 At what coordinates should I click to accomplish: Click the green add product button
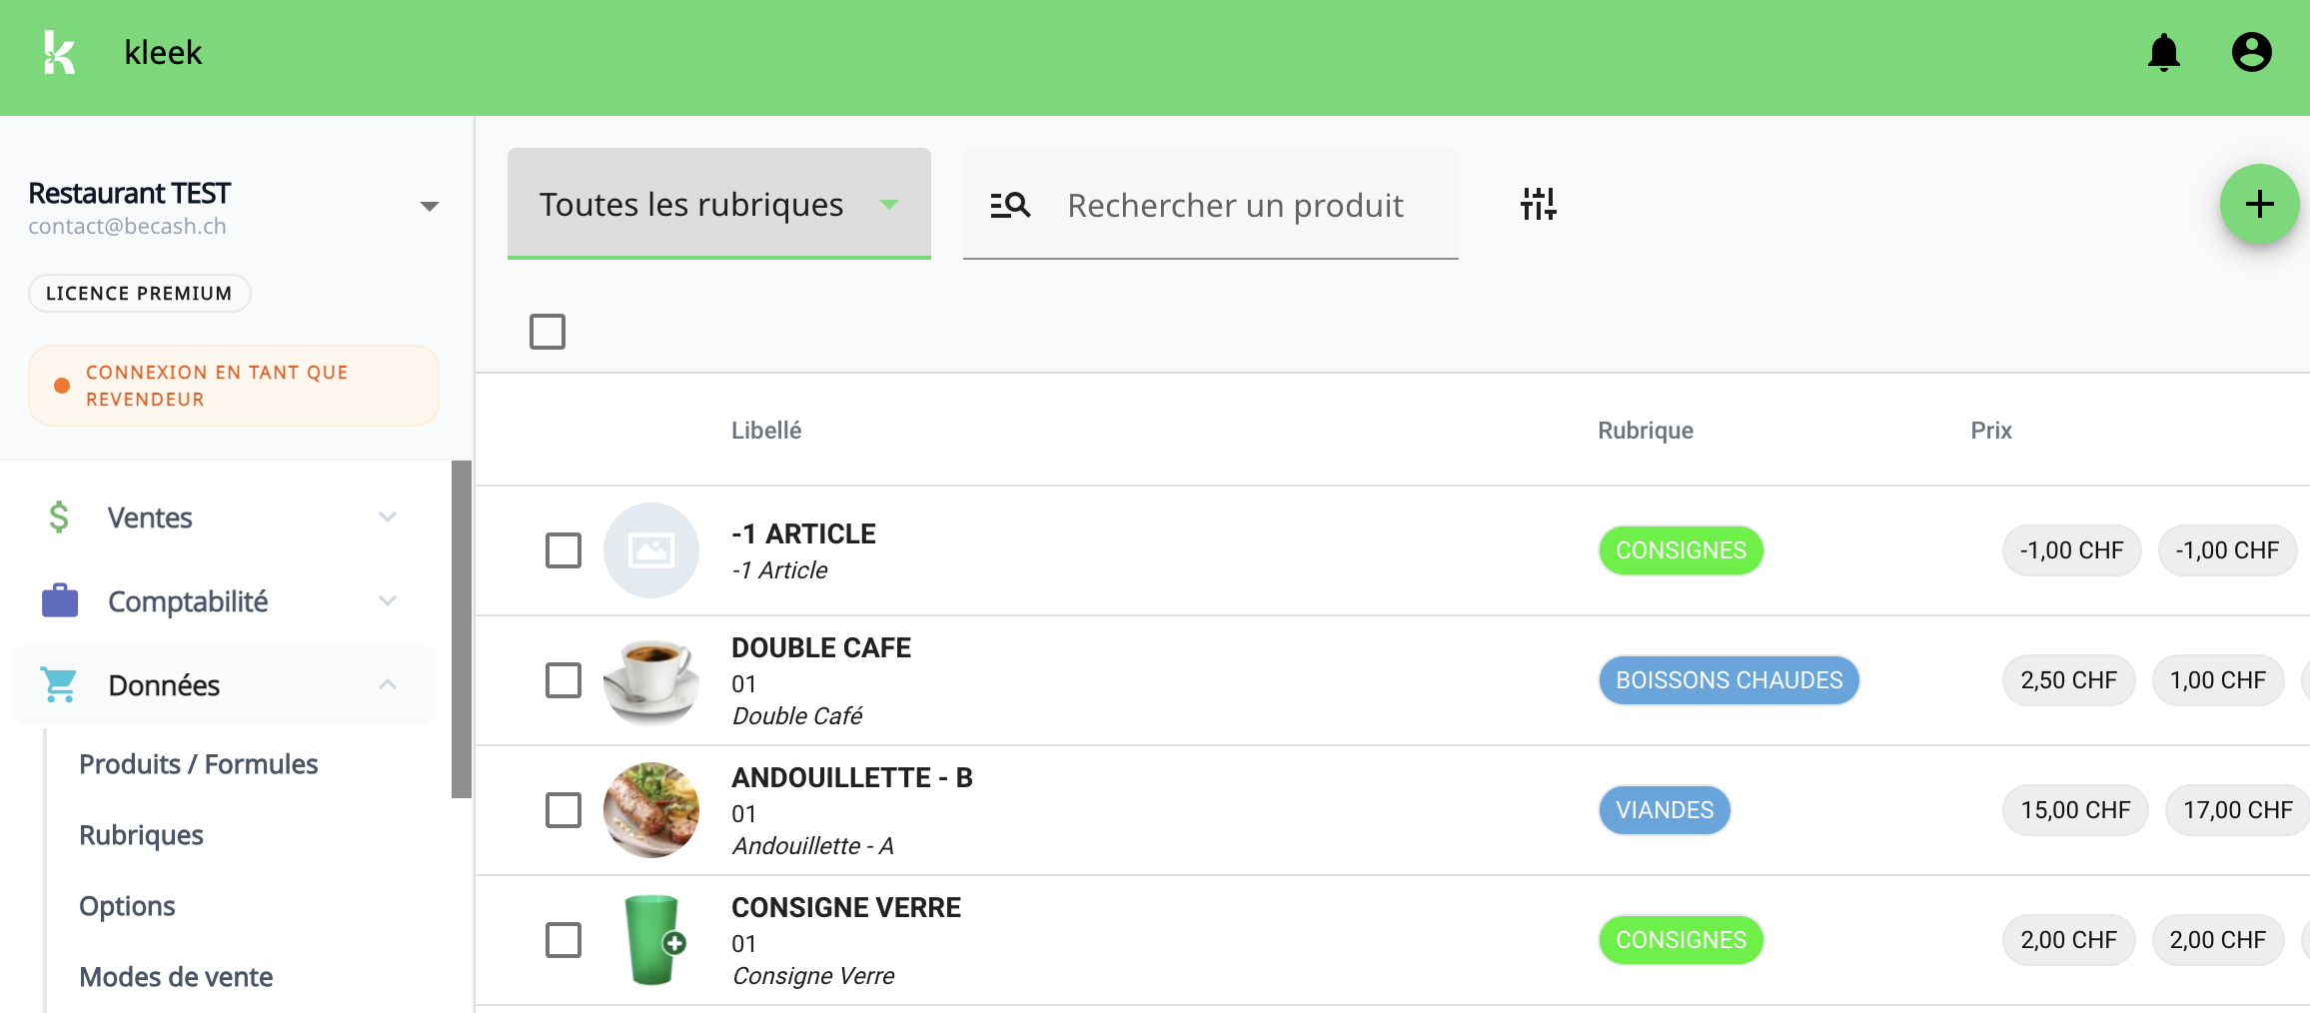click(x=2258, y=204)
